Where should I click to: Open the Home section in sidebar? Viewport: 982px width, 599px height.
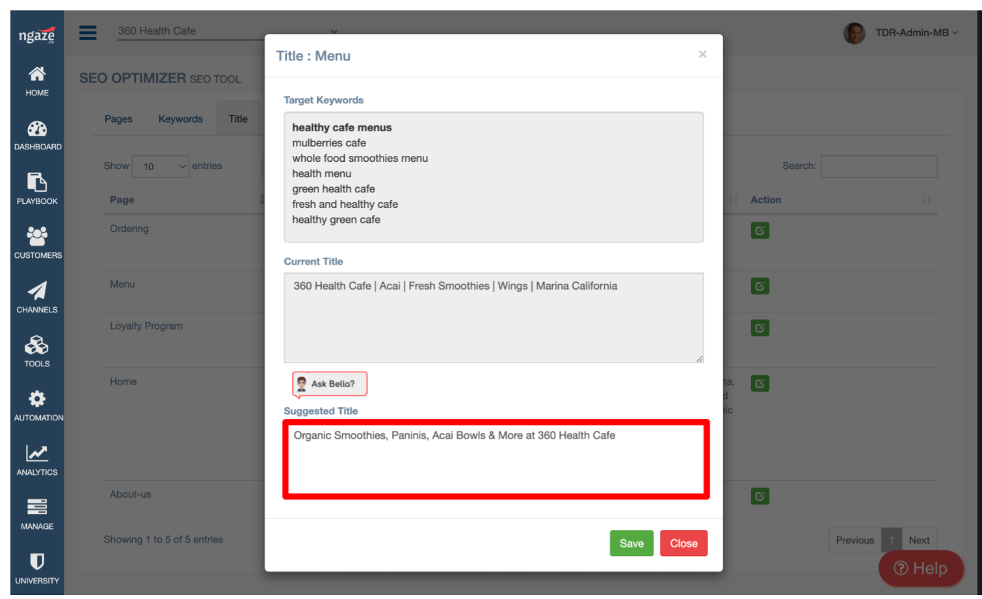click(x=37, y=81)
